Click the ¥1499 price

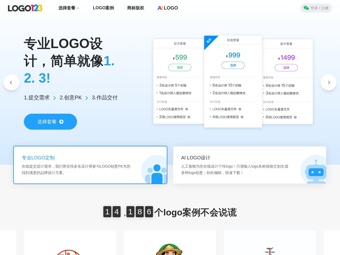point(286,58)
